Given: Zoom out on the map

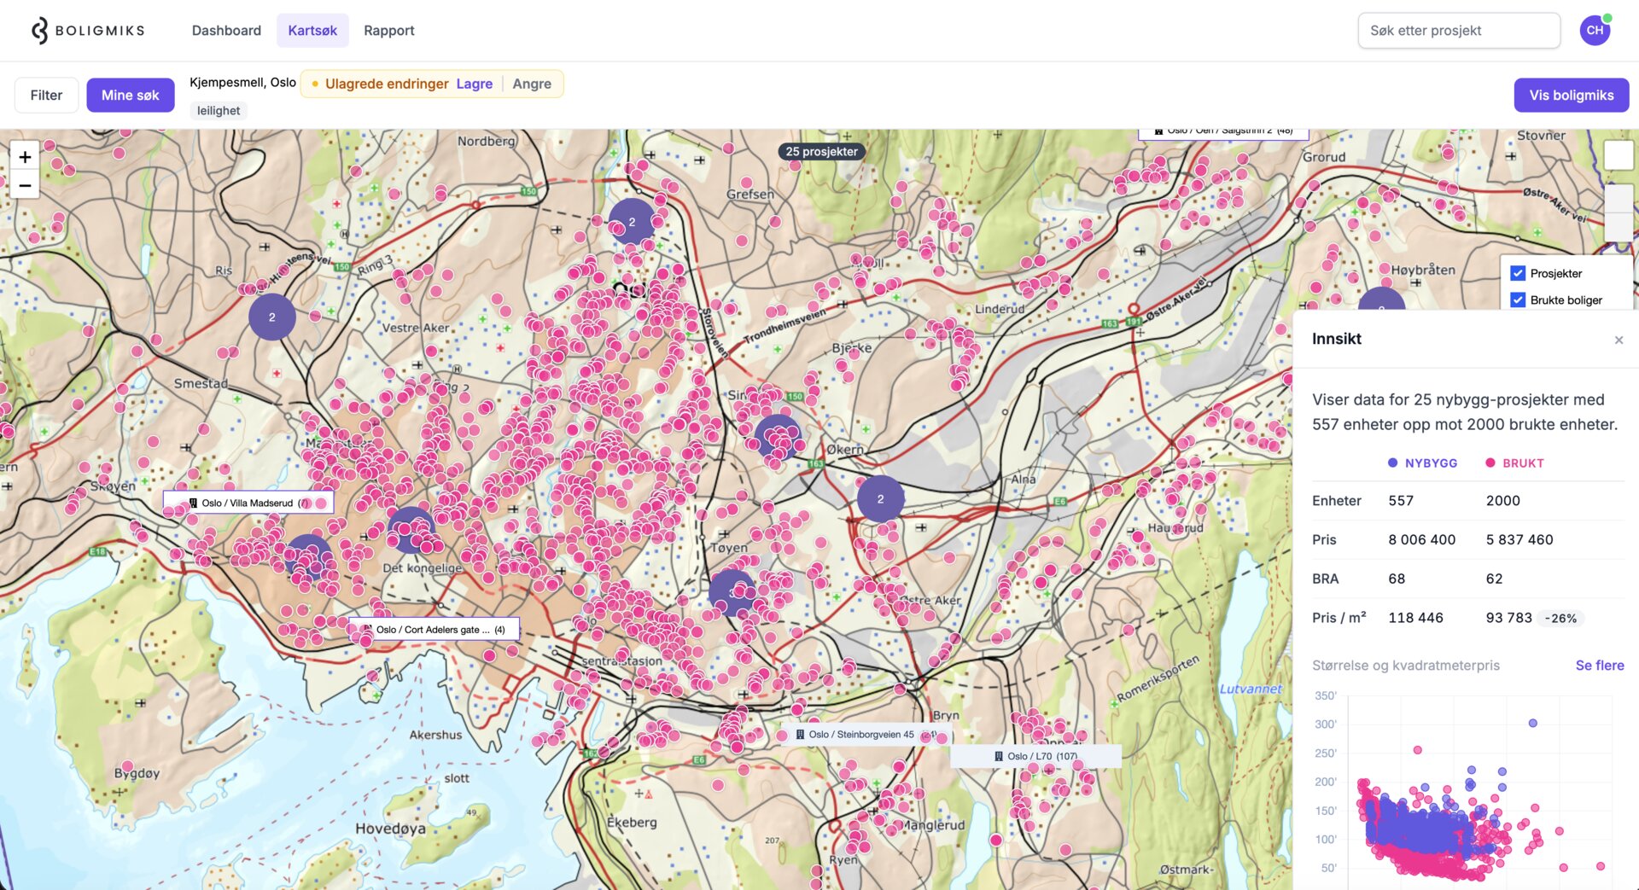Looking at the screenshot, I should (x=25, y=185).
